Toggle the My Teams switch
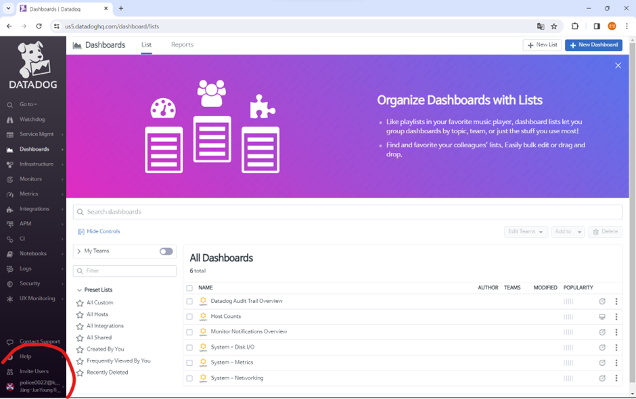The image size is (636, 399). click(166, 252)
